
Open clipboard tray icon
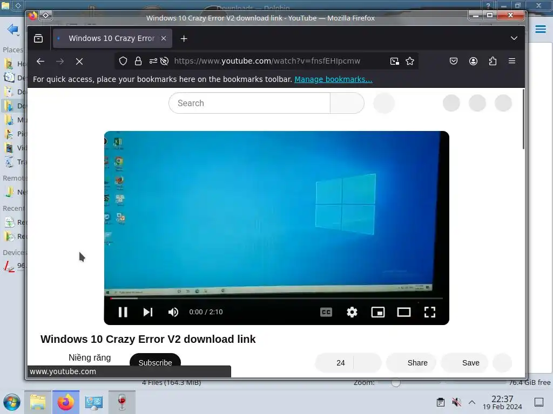click(x=441, y=402)
